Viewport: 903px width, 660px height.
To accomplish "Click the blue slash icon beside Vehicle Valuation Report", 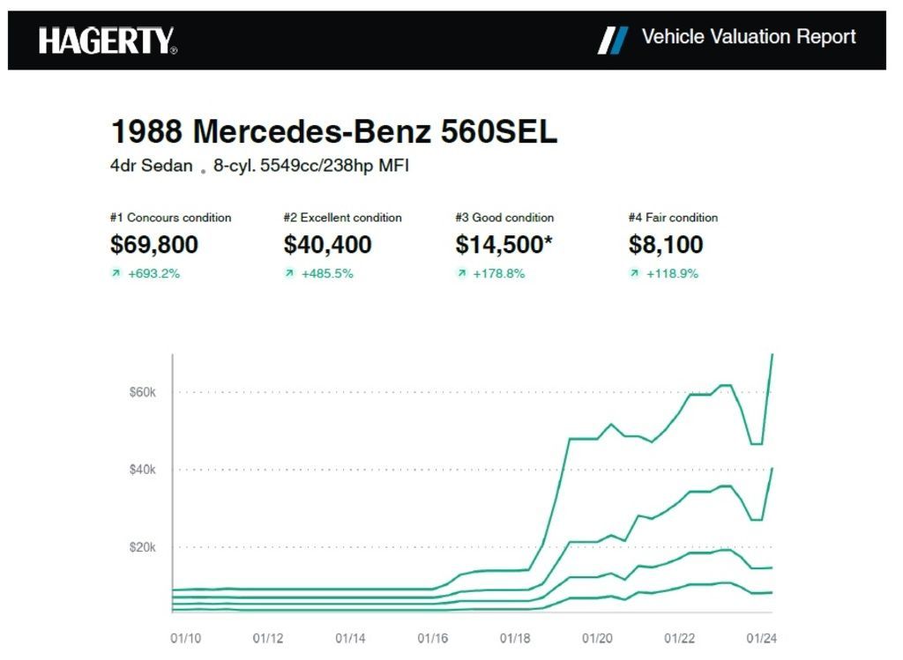I will [613, 39].
